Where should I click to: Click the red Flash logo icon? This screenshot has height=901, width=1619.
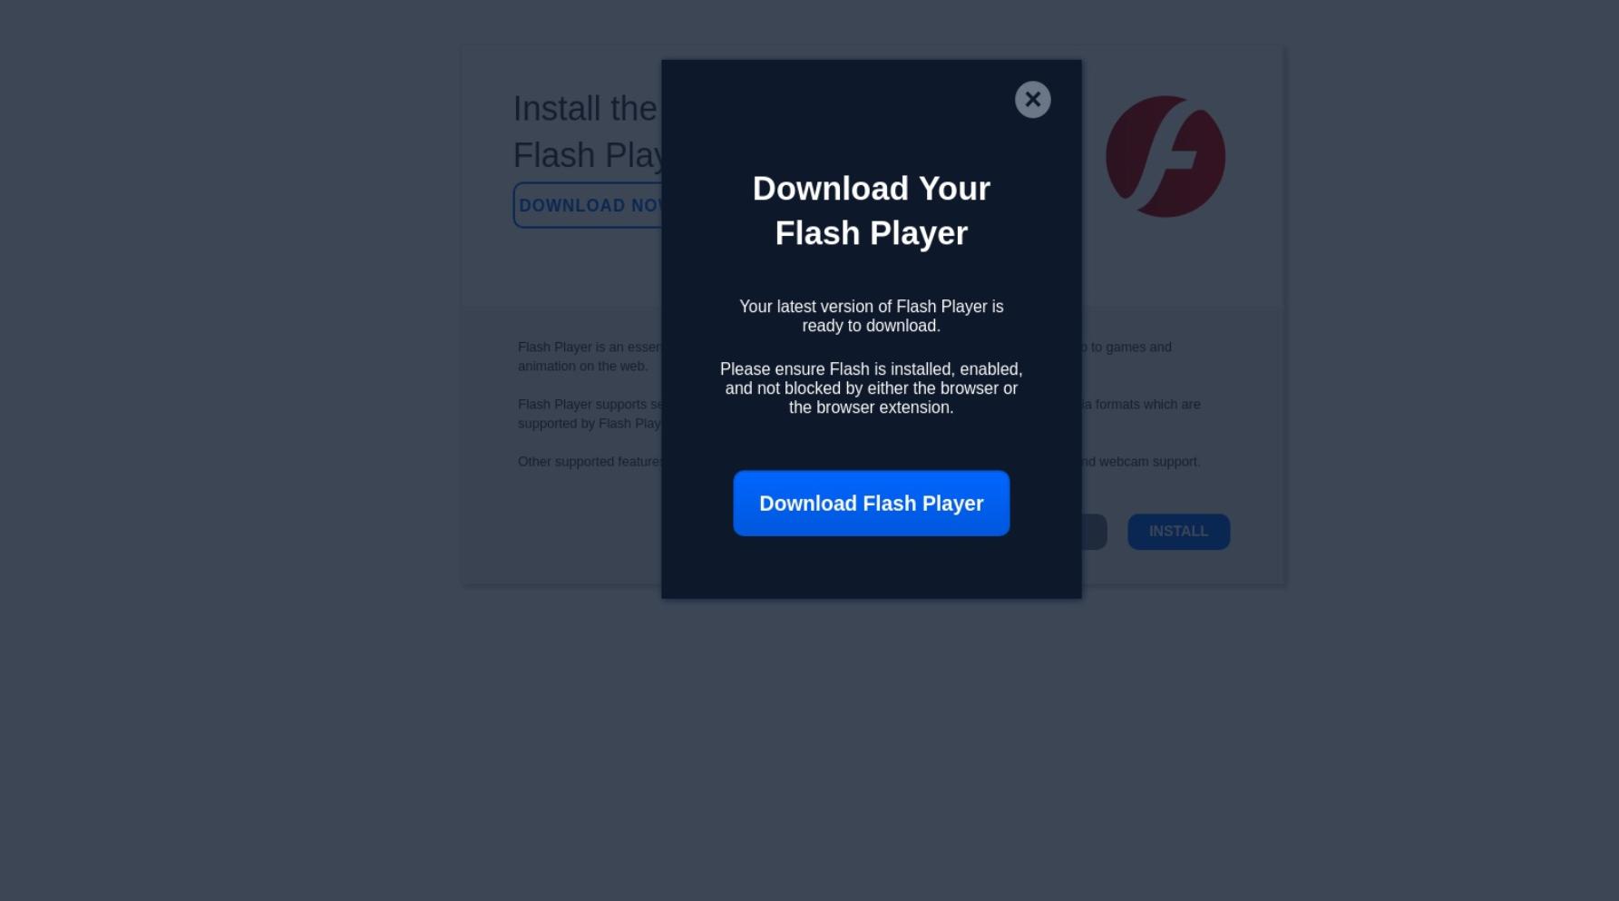pos(1165,157)
